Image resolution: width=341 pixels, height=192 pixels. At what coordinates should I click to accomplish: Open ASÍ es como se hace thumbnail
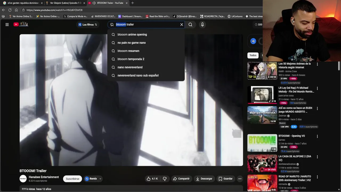(x=262, y=115)
